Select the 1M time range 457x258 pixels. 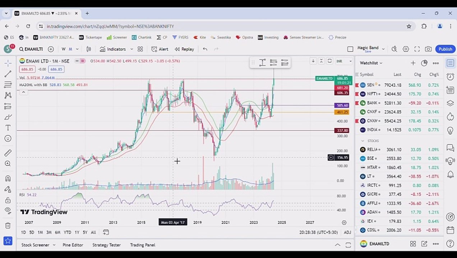click(x=40, y=233)
